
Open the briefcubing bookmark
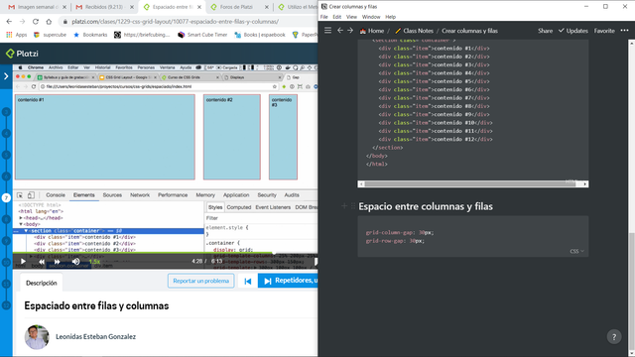tap(142, 35)
